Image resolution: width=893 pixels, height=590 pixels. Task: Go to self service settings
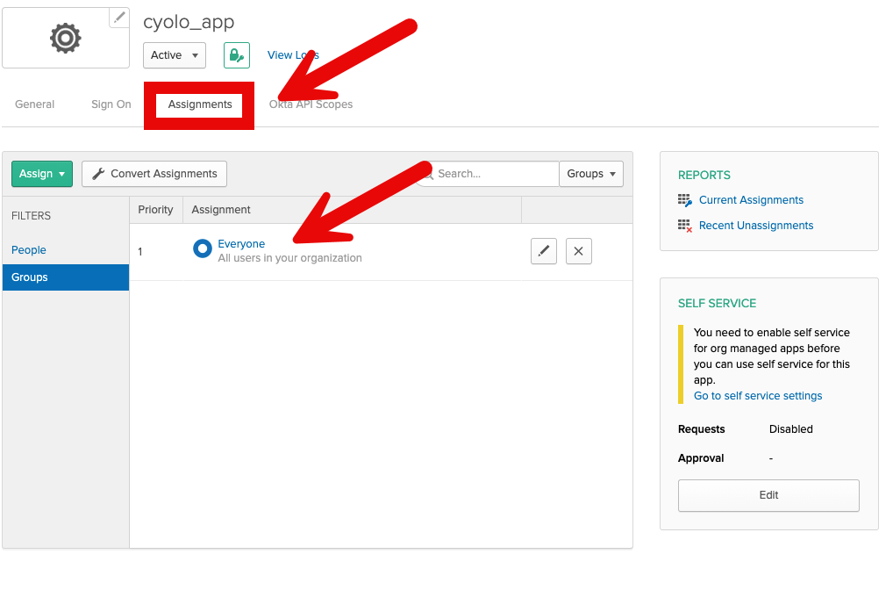click(757, 395)
